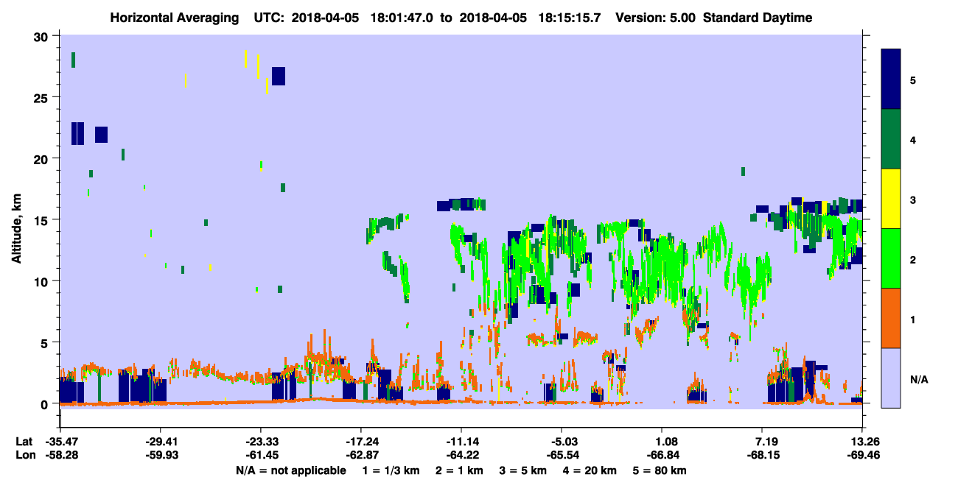This screenshot has width=958, height=491.
Task: Click the yellow level 3 colorbar segment
Action: coord(892,199)
